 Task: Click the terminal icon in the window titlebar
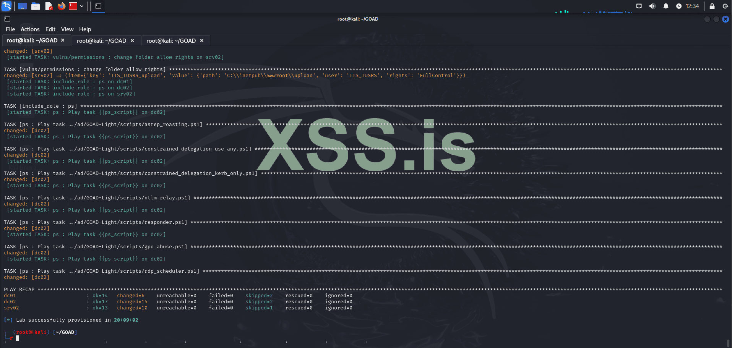(x=7, y=19)
